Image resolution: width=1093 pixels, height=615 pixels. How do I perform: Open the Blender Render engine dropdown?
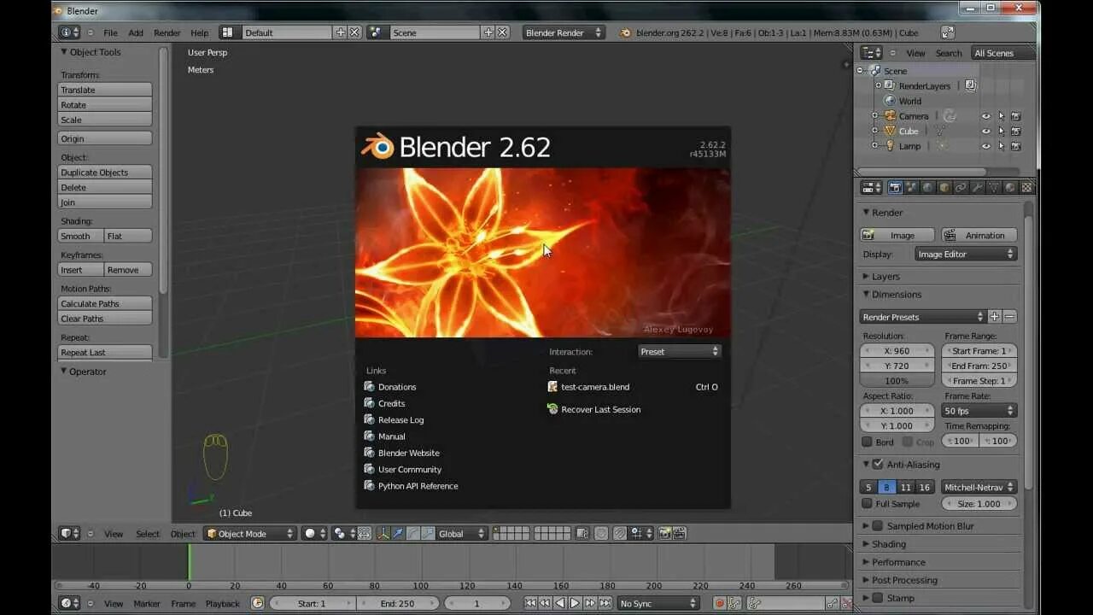[x=564, y=32]
